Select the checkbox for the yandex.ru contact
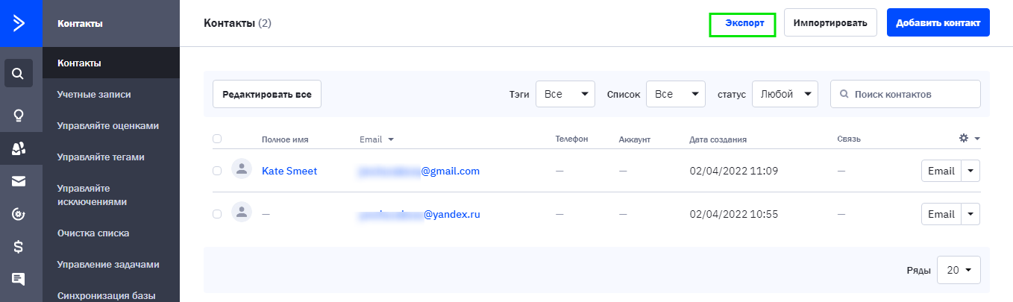This screenshot has height=302, width=1013. click(217, 214)
